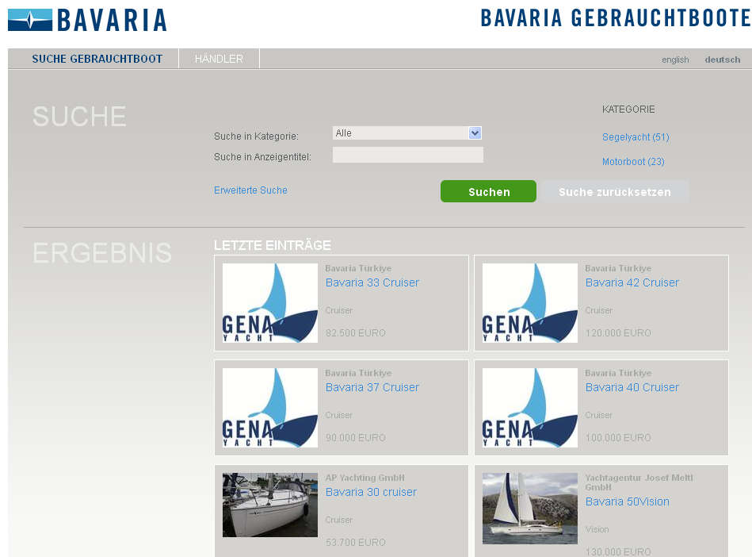Click the Bavaria Türkiye label above Bavaria 33 Cruiser
The height and width of the screenshot is (557, 752).
point(358,268)
